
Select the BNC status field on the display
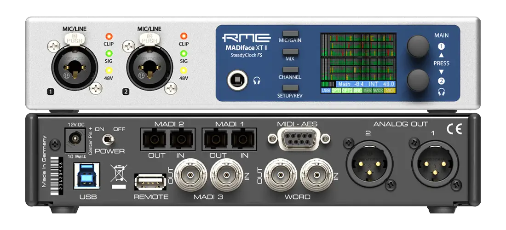(357, 91)
